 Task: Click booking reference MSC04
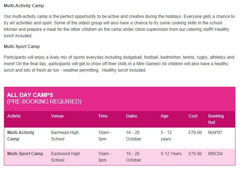[215, 154]
